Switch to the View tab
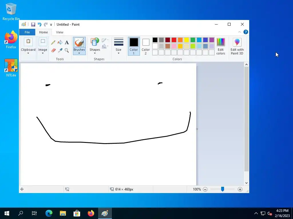This screenshot has width=293, height=219. [x=60, y=32]
